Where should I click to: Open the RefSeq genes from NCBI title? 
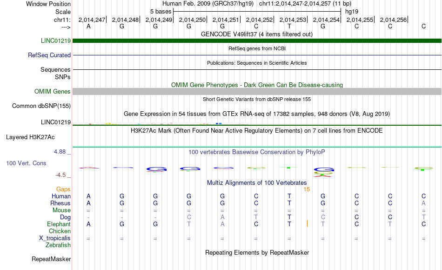[x=257, y=48]
